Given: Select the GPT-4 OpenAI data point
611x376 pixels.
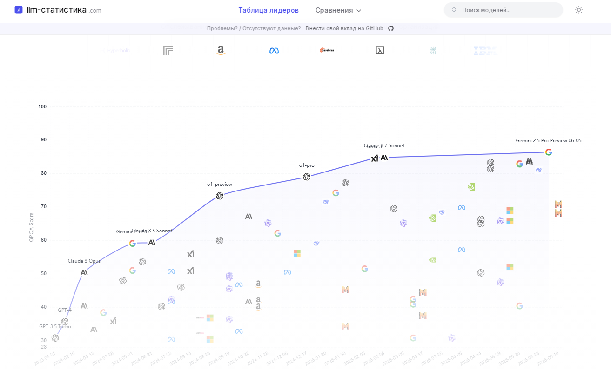Looking at the screenshot, I should pyautogui.click(x=65, y=322).
